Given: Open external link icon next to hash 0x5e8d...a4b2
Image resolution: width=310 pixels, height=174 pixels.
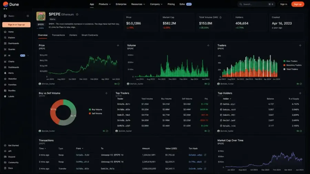Looking at the screenshot, I should pos(205,155).
